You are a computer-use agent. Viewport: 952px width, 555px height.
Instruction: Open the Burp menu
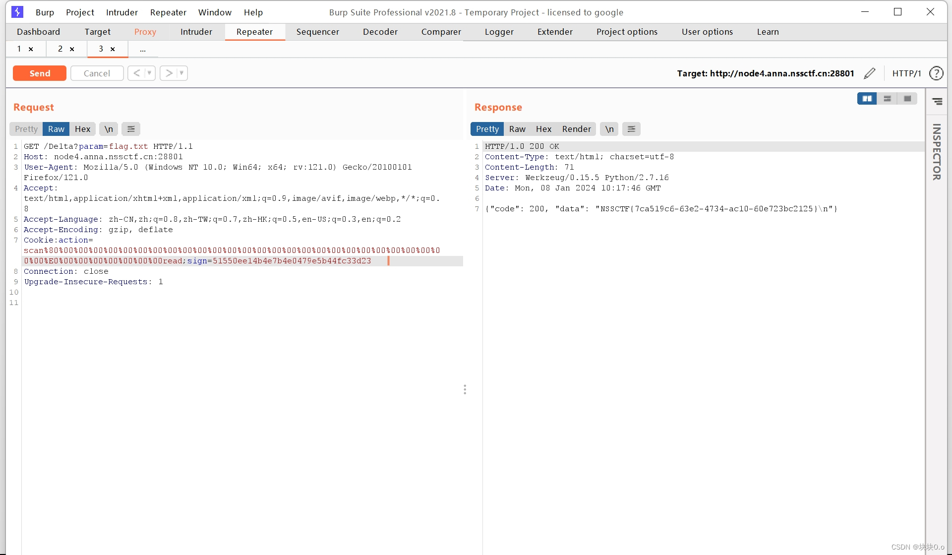pos(45,12)
